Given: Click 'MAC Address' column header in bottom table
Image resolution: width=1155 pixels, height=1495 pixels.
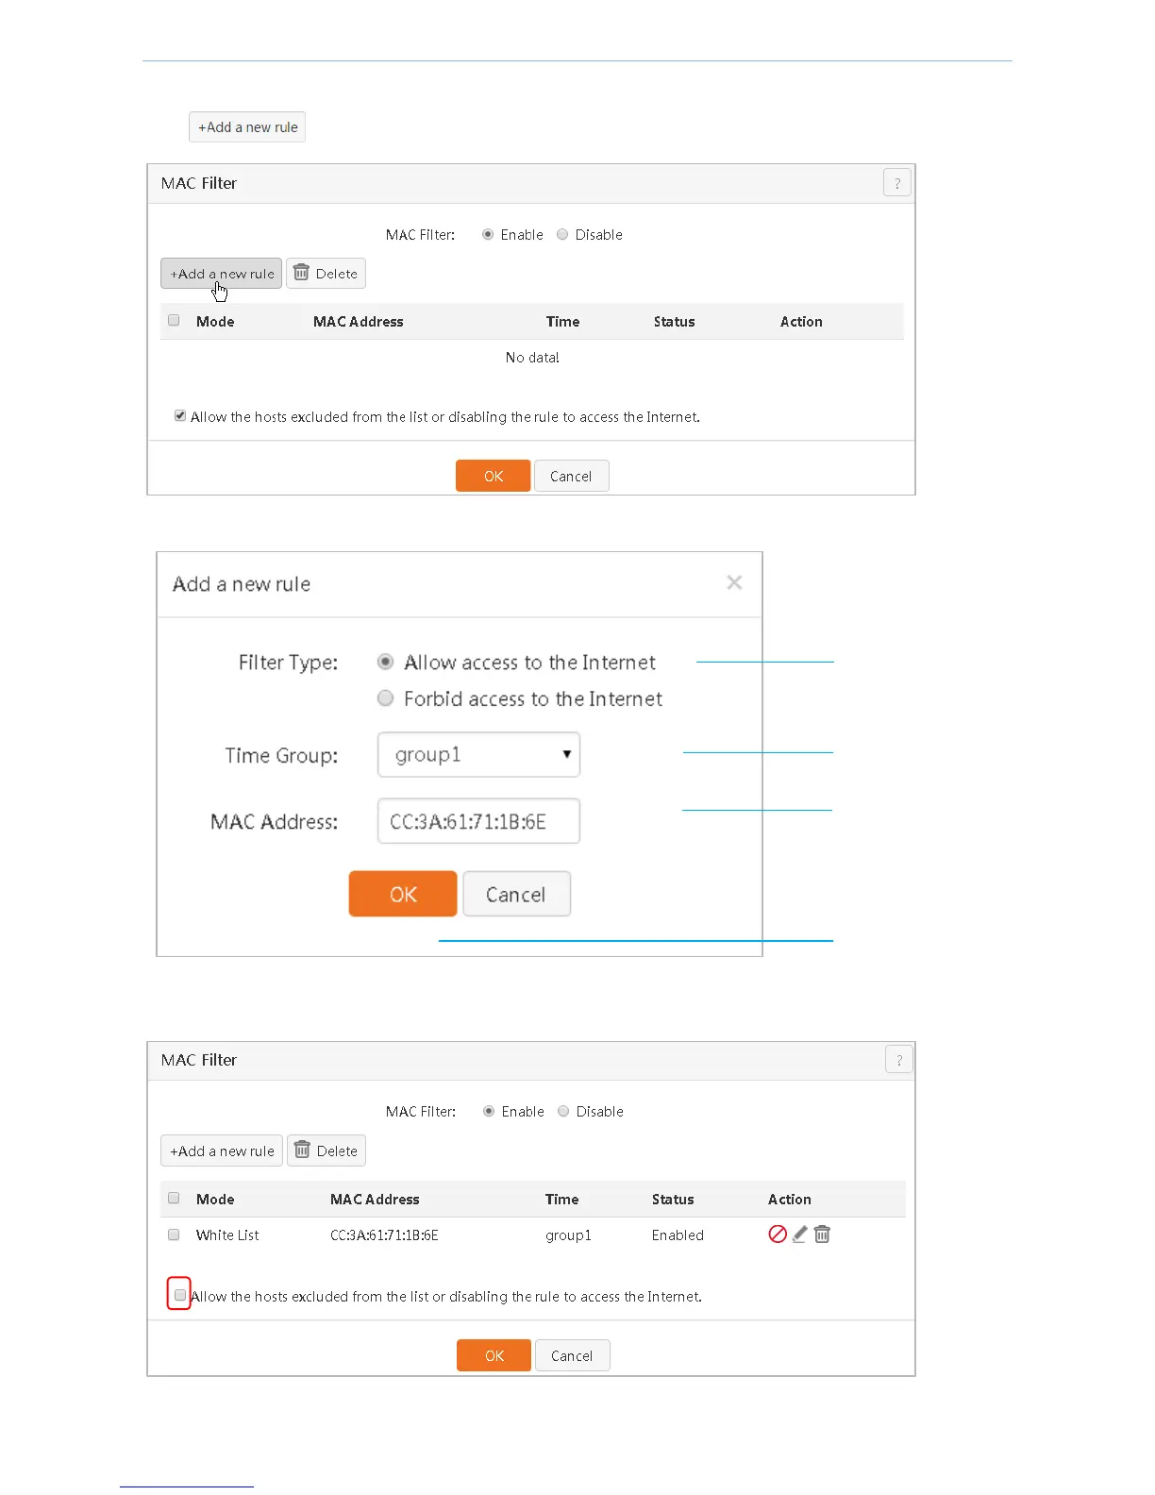Looking at the screenshot, I should [x=375, y=1199].
